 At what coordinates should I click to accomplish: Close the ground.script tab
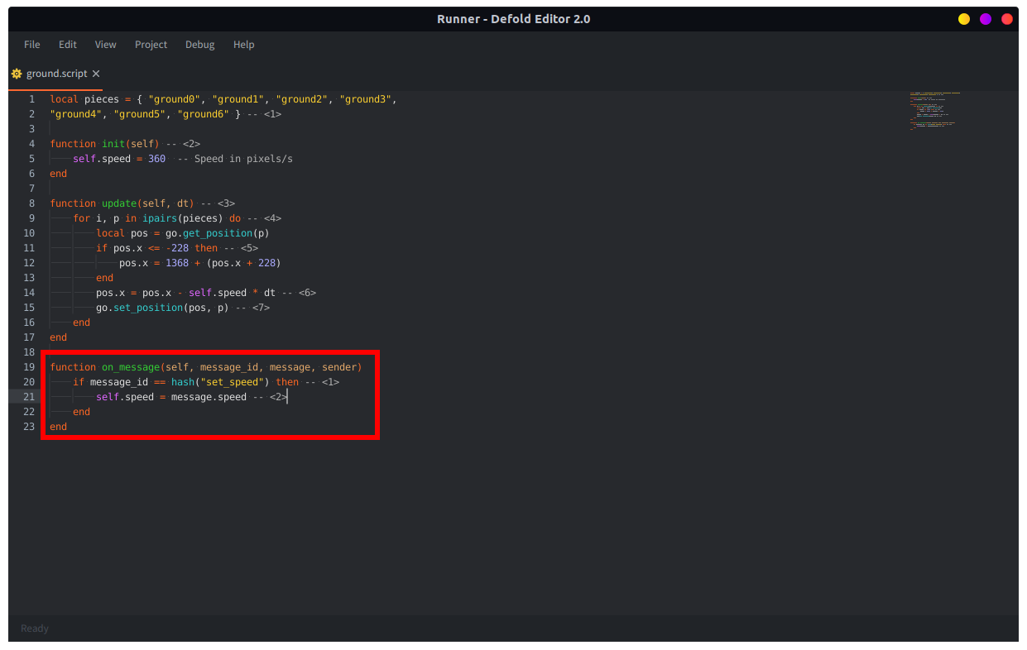click(96, 74)
